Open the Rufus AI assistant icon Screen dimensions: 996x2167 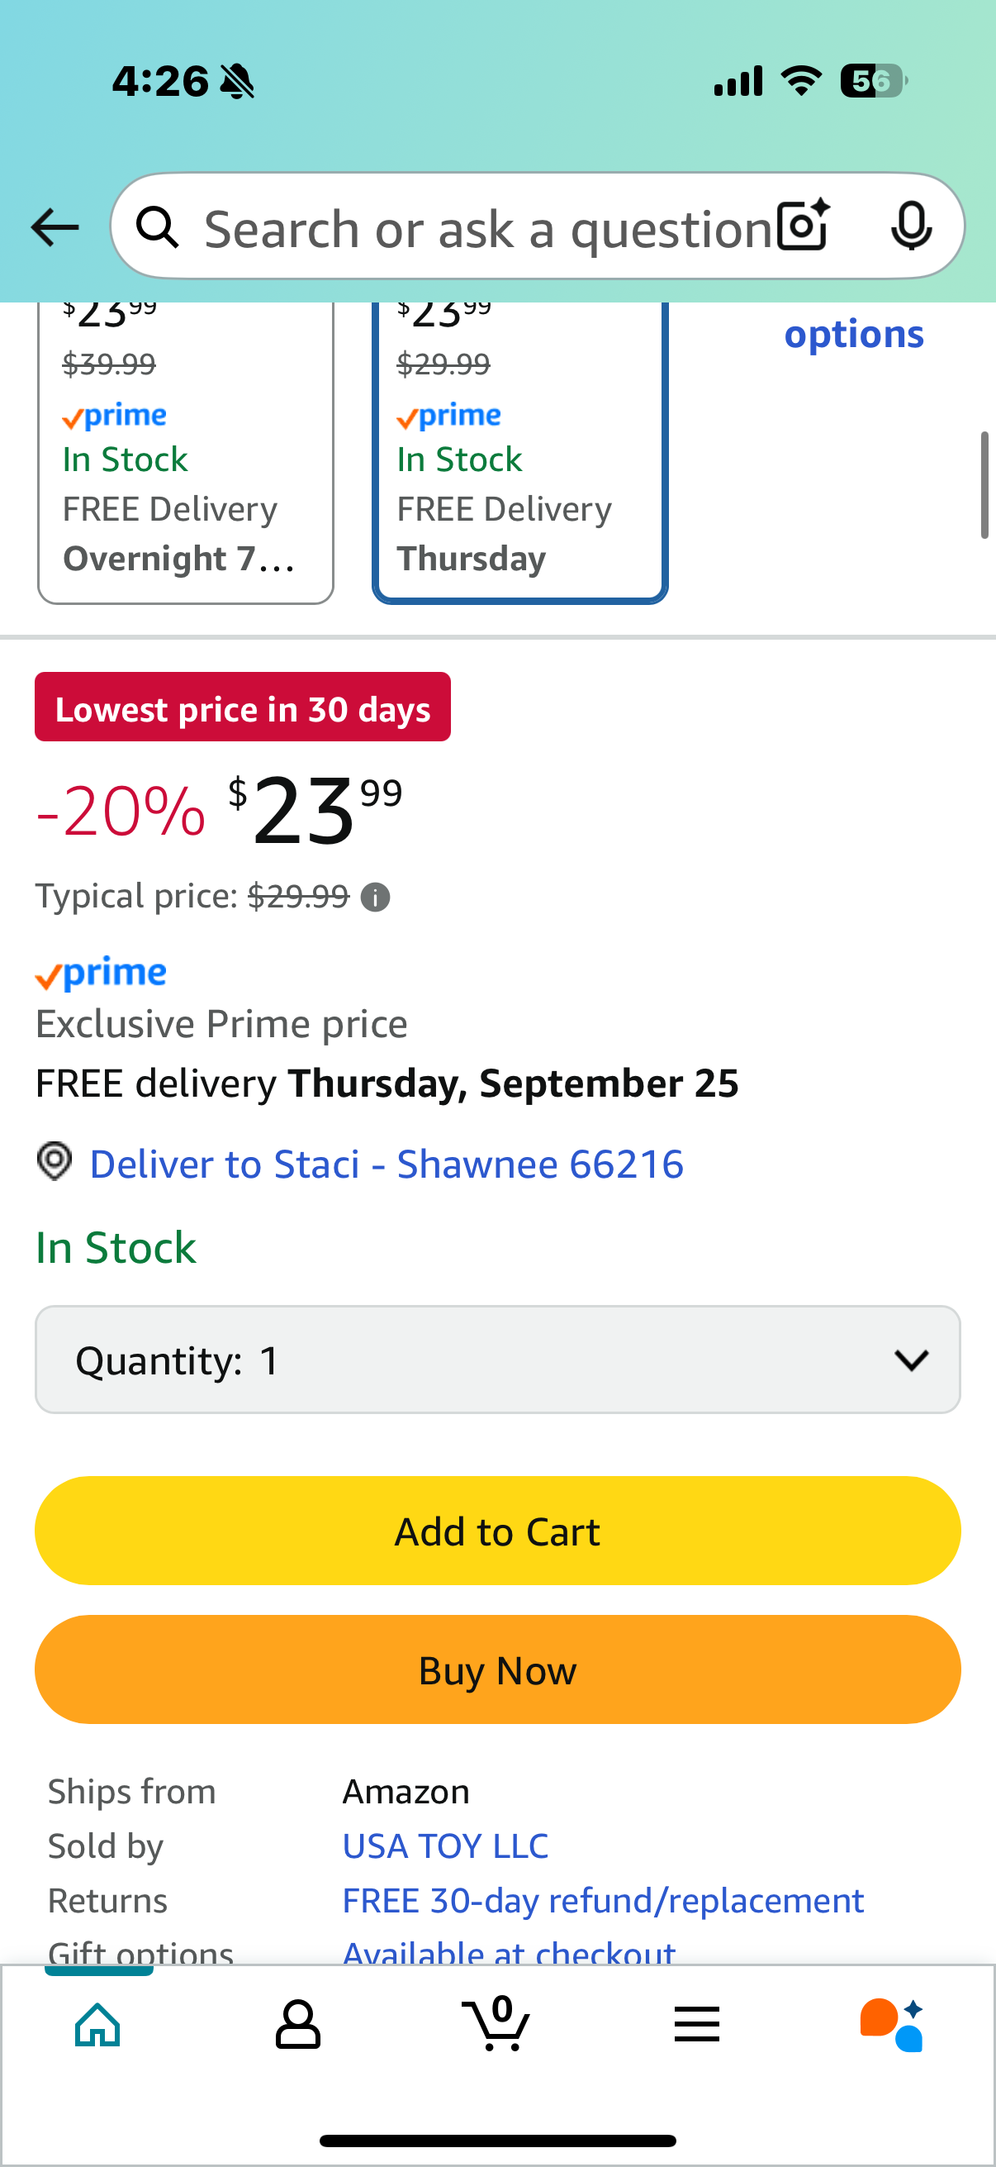(893, 2024)
